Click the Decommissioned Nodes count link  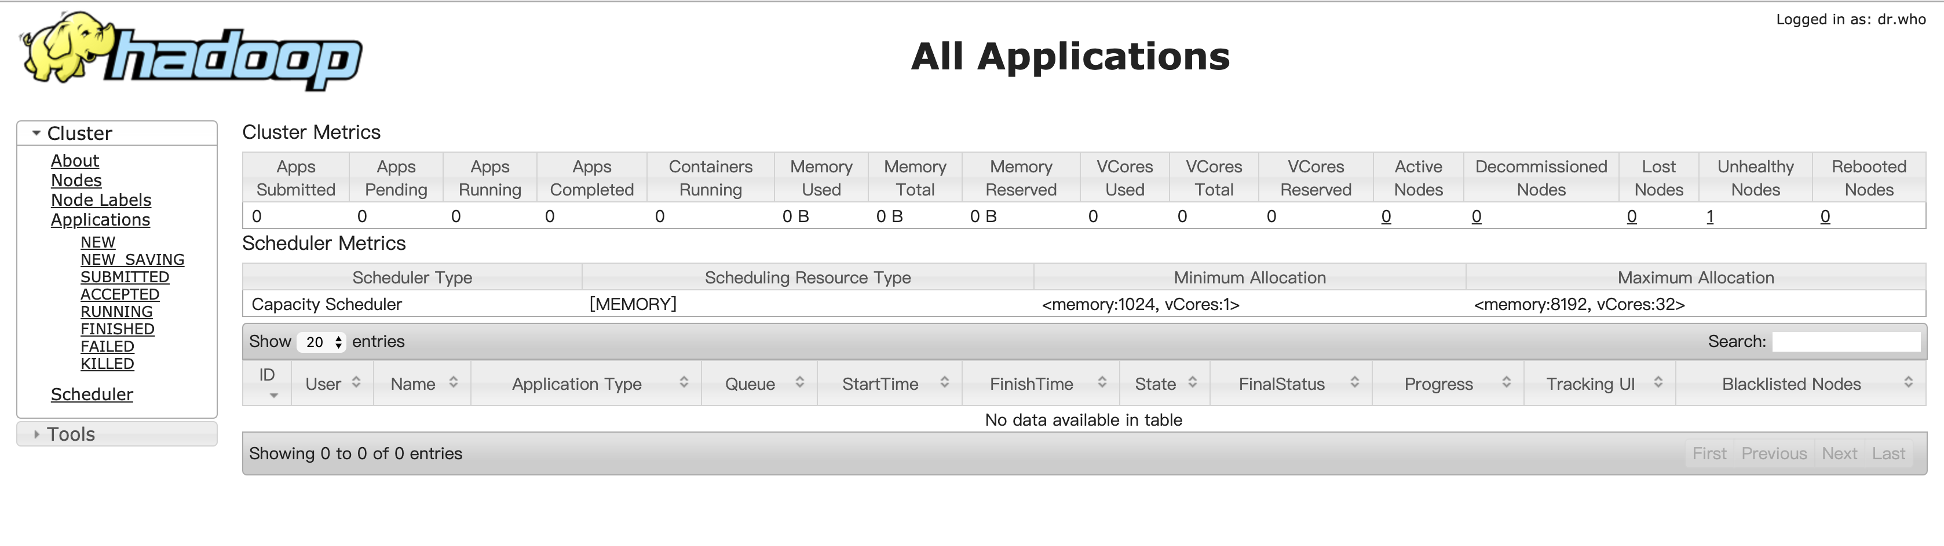1476,216
